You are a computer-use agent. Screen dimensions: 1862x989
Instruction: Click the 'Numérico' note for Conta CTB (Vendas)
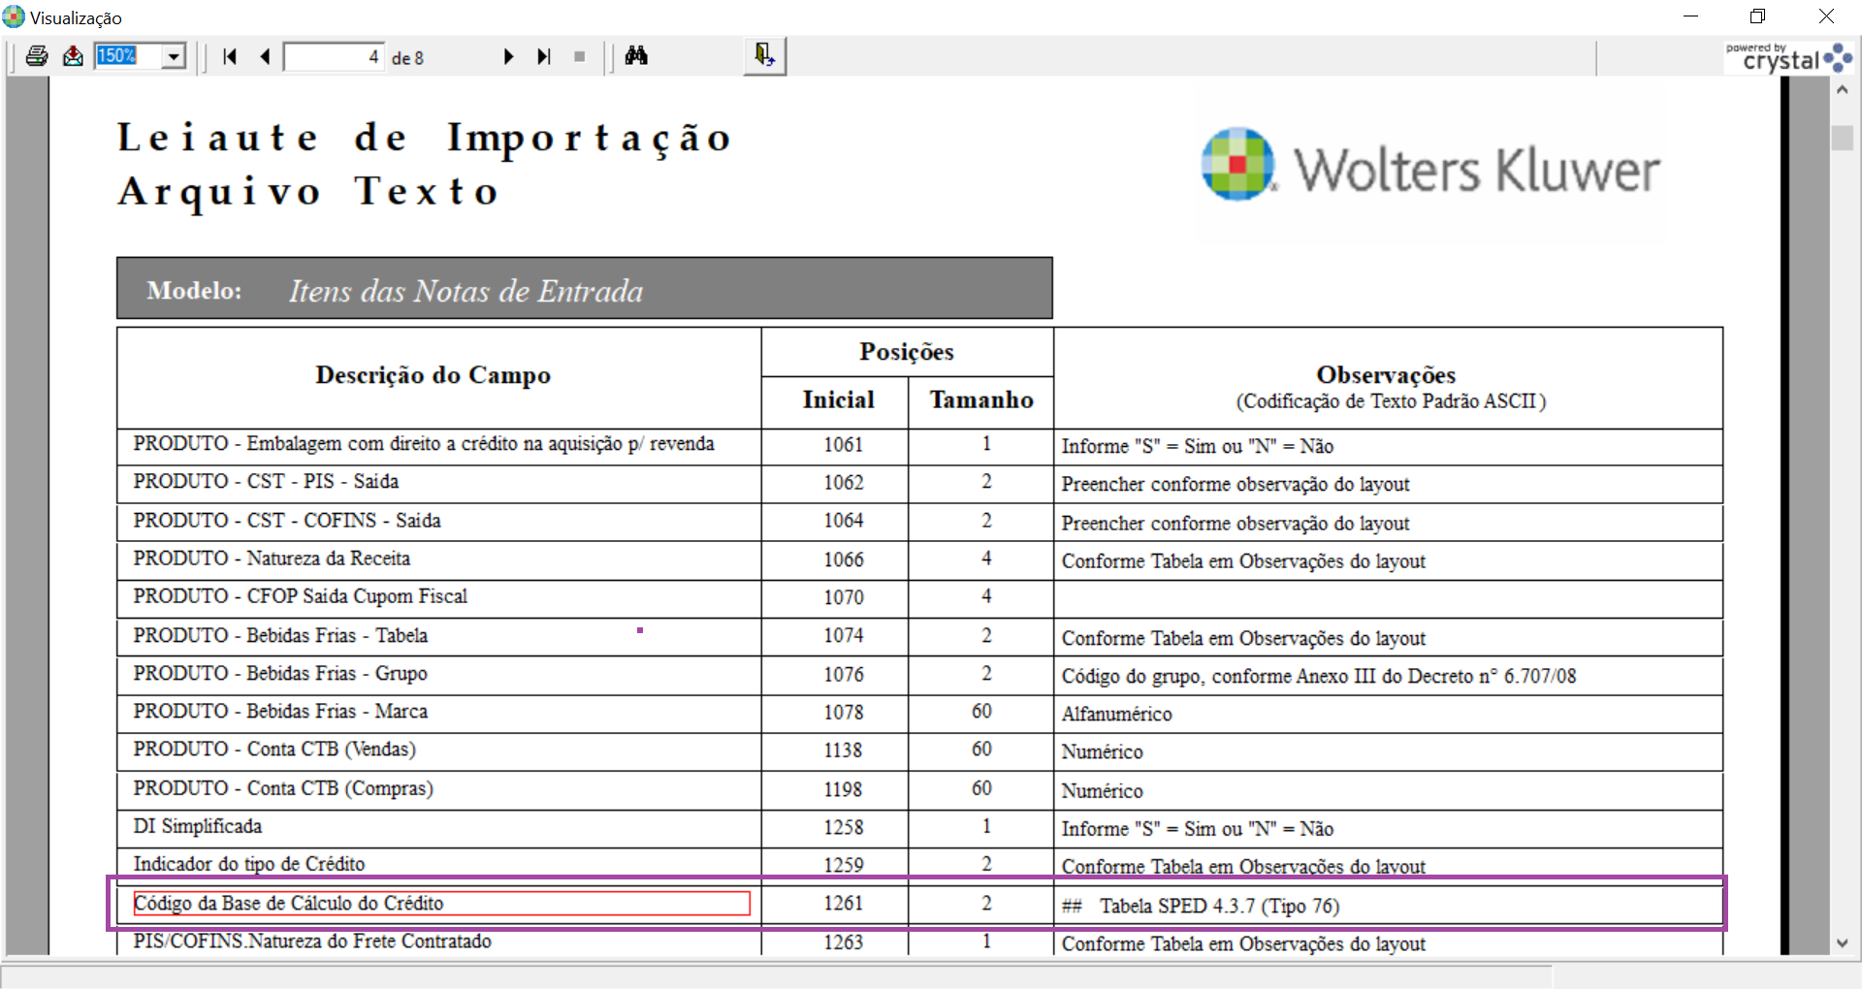[1102, 752]
